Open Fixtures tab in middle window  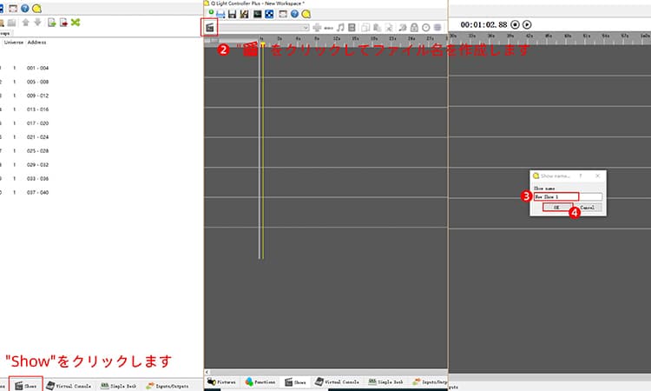[x=221, y=381]
